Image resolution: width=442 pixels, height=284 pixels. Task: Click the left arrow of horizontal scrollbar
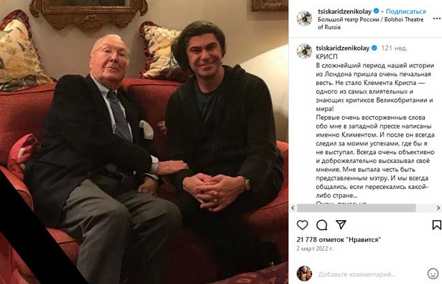coord(293,208)
